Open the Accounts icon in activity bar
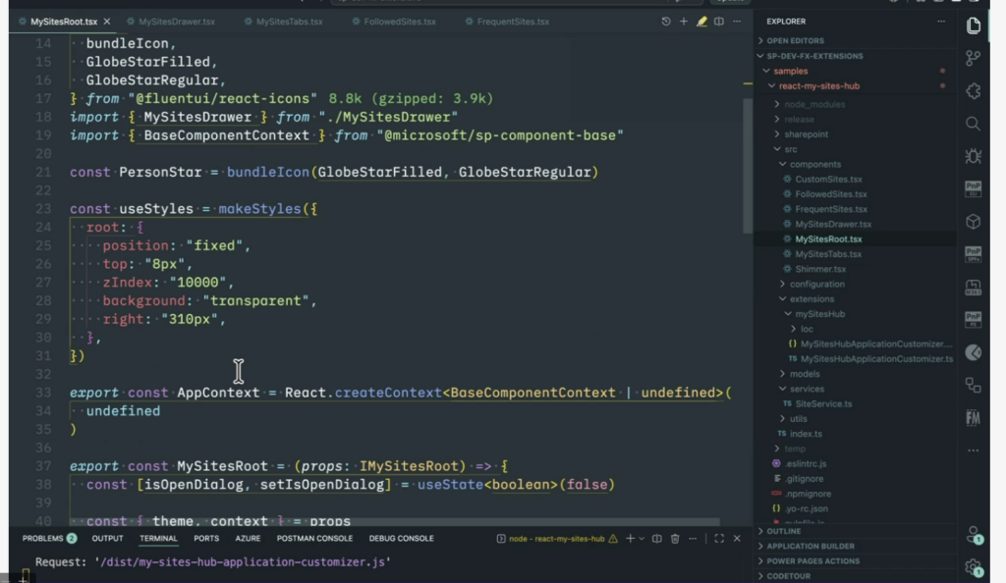Screen dimensions: 1006x583 click(974, 535)
